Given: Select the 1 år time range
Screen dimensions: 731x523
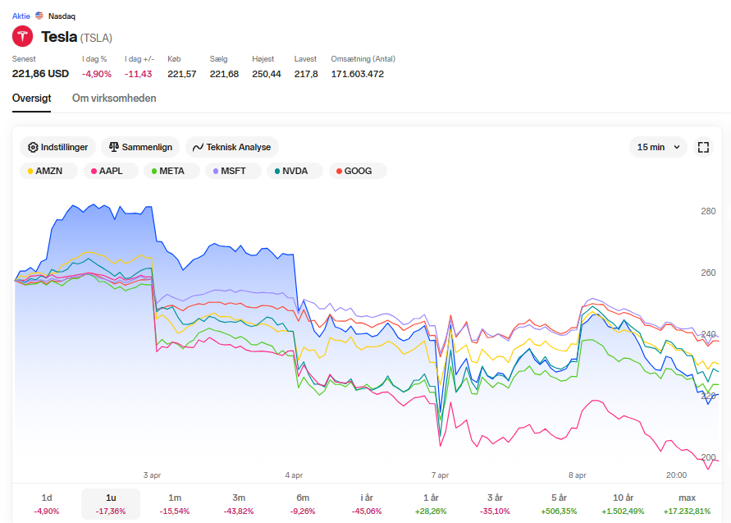Looking at the screenshot, I should click(x=431, y=504).
